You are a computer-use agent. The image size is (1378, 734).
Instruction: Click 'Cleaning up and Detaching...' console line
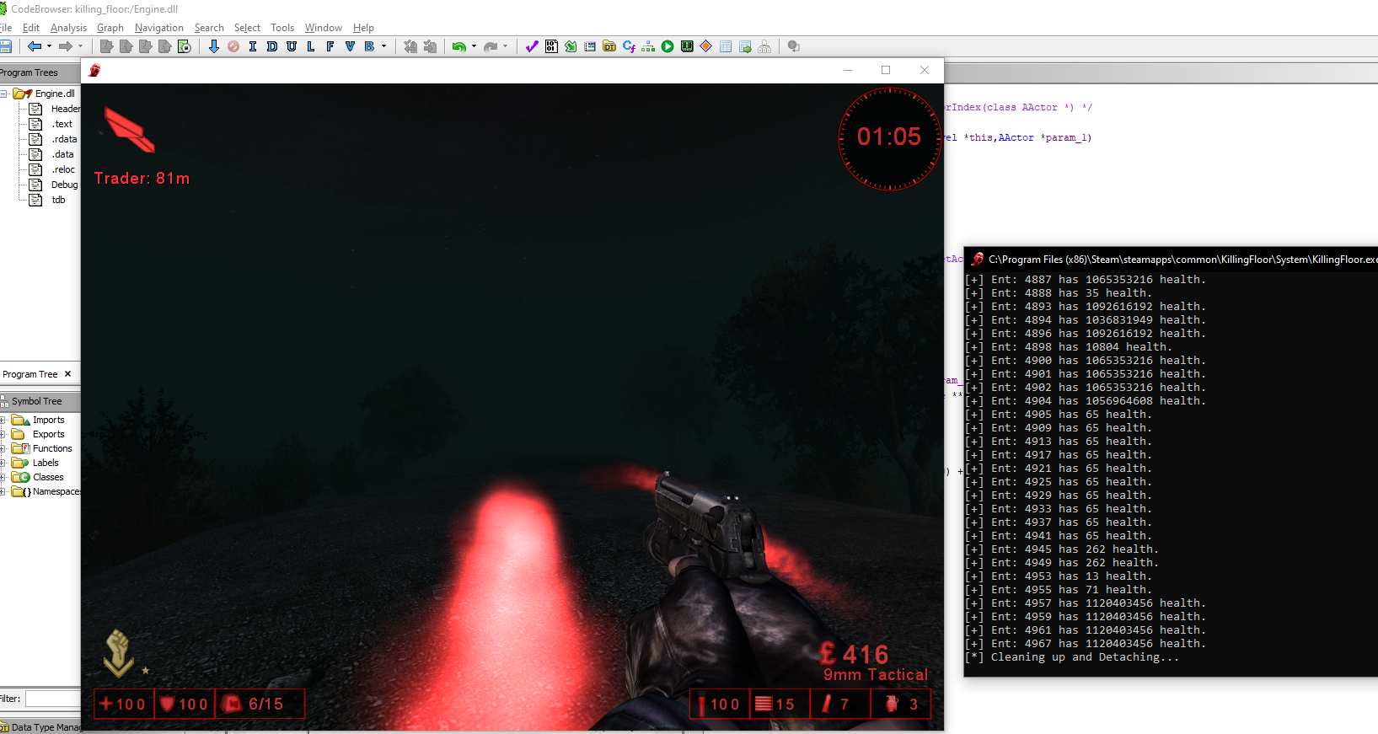pyautogui.click(x=1072, y=657)
